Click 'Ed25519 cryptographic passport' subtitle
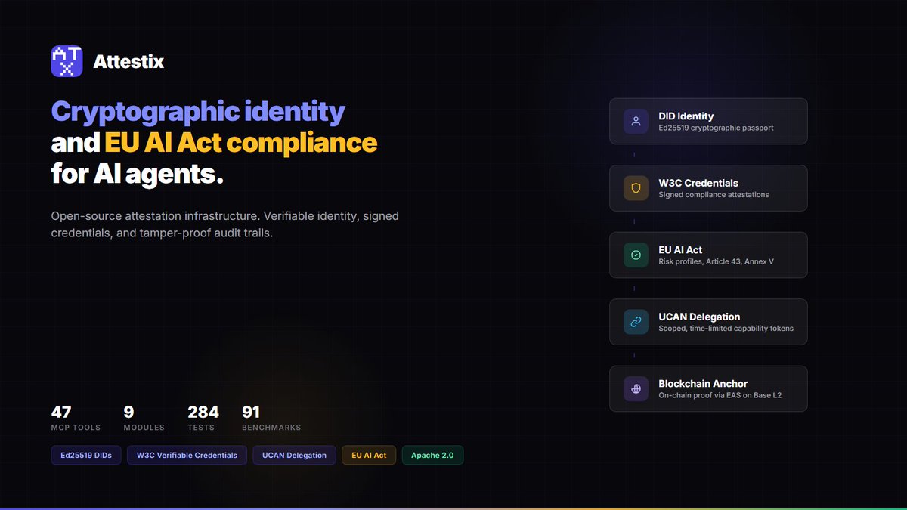907x510 pixels. click(x=716, y=128)
